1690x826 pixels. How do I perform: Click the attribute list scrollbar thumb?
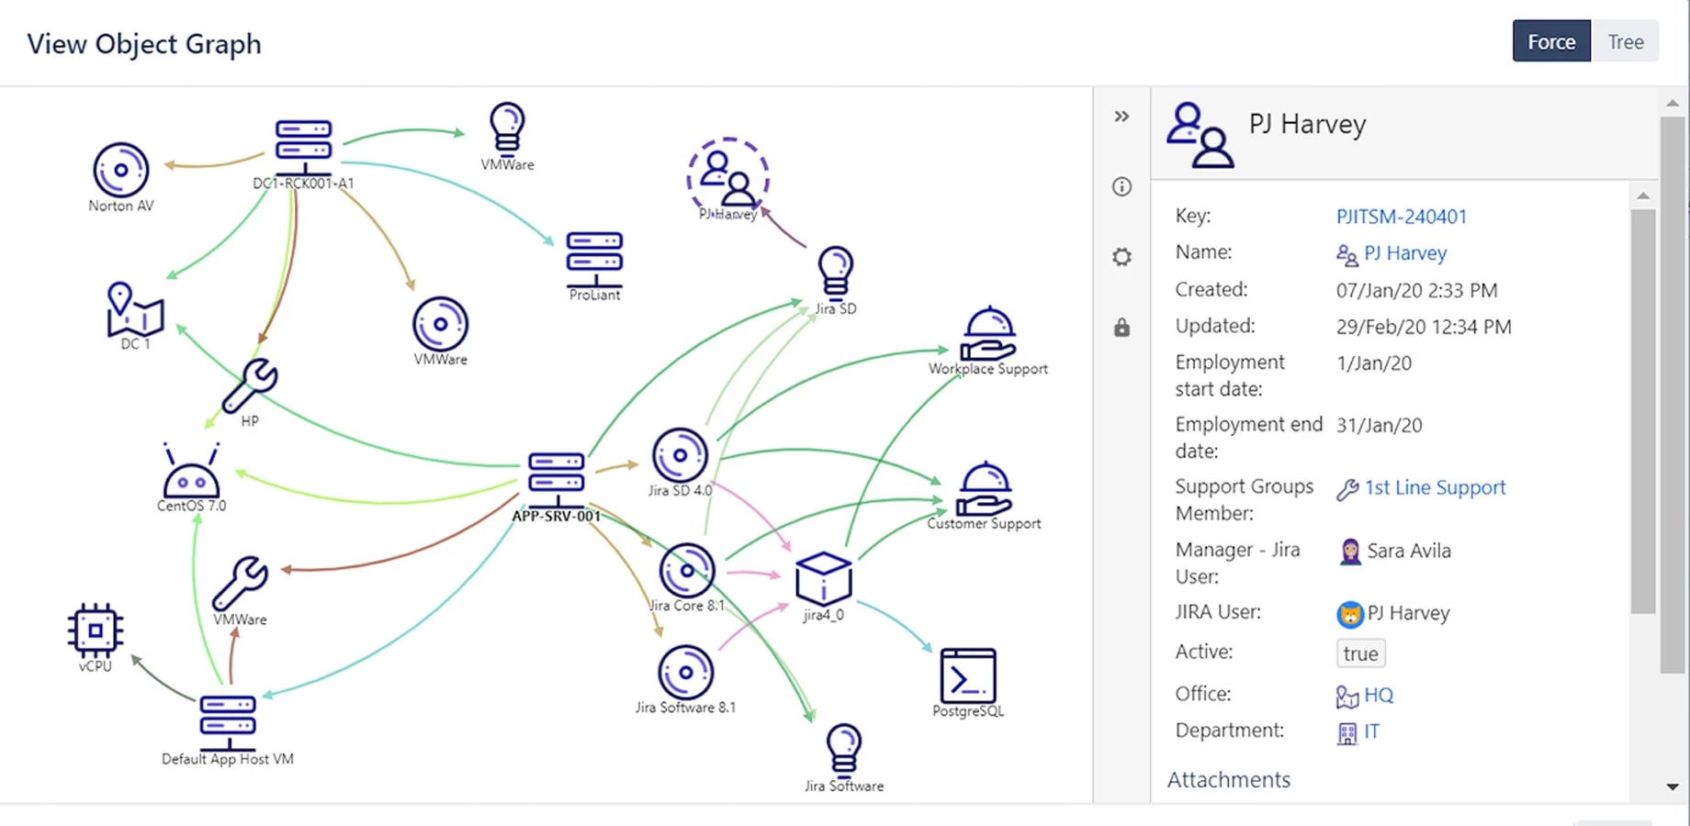(1643, 411)
